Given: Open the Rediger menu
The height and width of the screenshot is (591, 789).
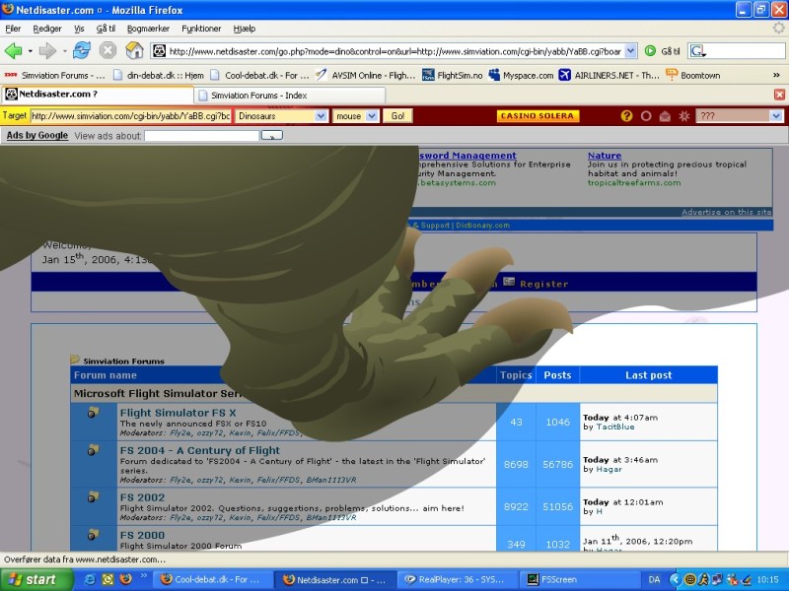Looking at the screenshot, I should coord(47,29).
